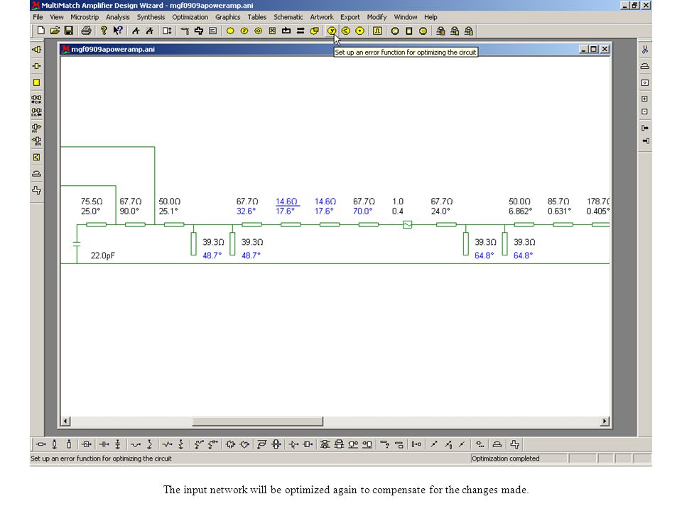Insert a shunt capacitor from bottom toolbar

pyautogui.click(x=117, y=444)
